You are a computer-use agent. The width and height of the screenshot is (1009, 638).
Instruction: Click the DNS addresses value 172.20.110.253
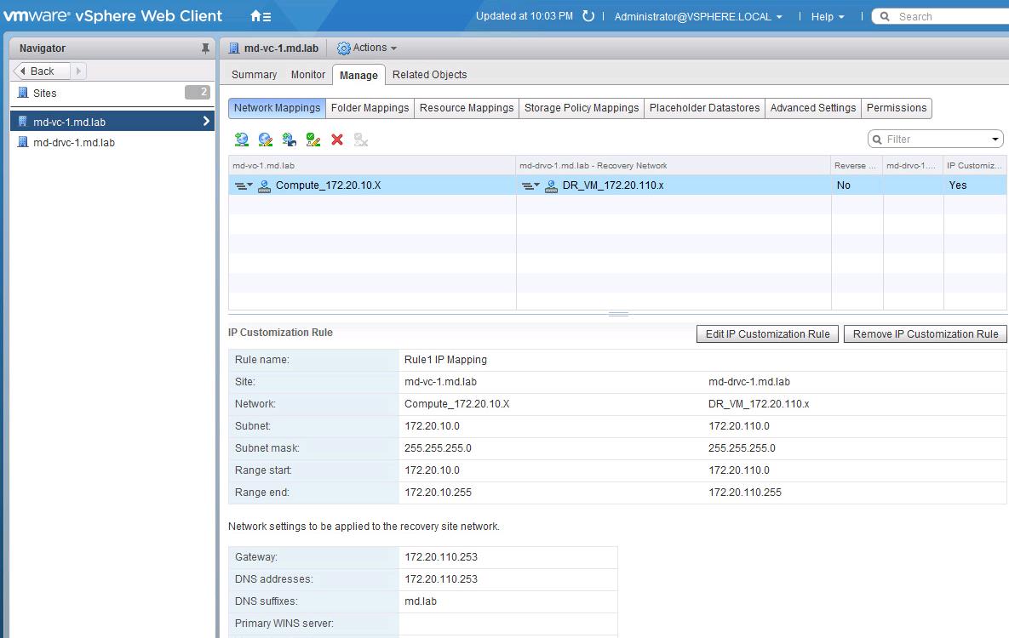[x=441, y=578]
